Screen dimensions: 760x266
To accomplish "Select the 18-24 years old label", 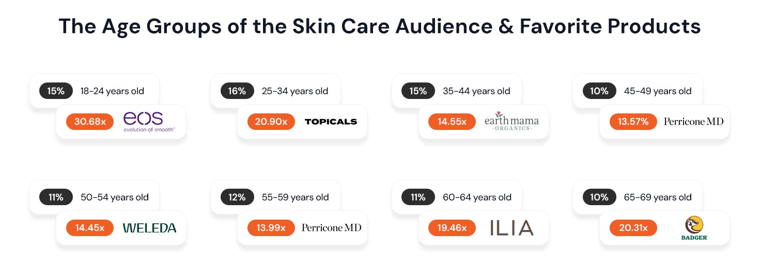I will coord(112,91).
